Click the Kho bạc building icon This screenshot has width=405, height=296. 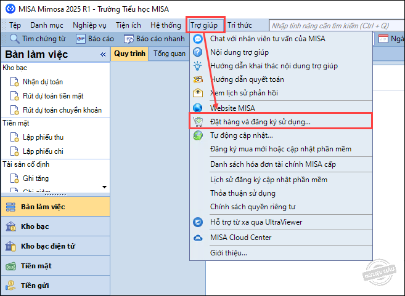pos(10,226)
